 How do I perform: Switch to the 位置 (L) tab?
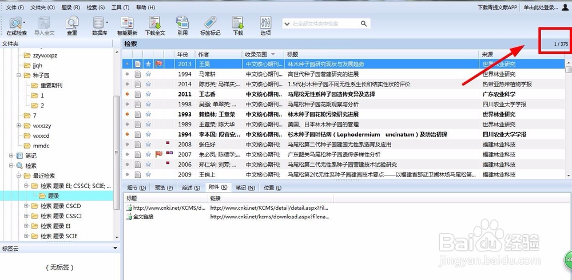tap(272, 188)
